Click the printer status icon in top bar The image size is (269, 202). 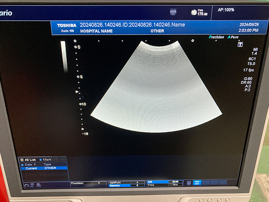[173, 12]
